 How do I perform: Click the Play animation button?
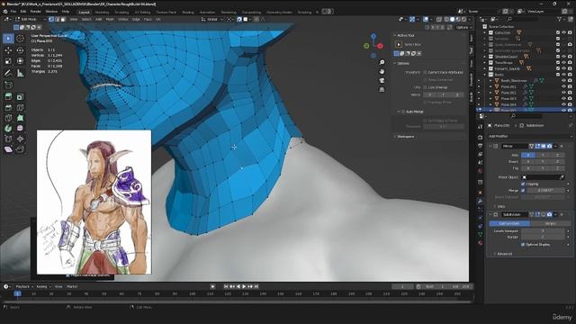click(244, 286)
